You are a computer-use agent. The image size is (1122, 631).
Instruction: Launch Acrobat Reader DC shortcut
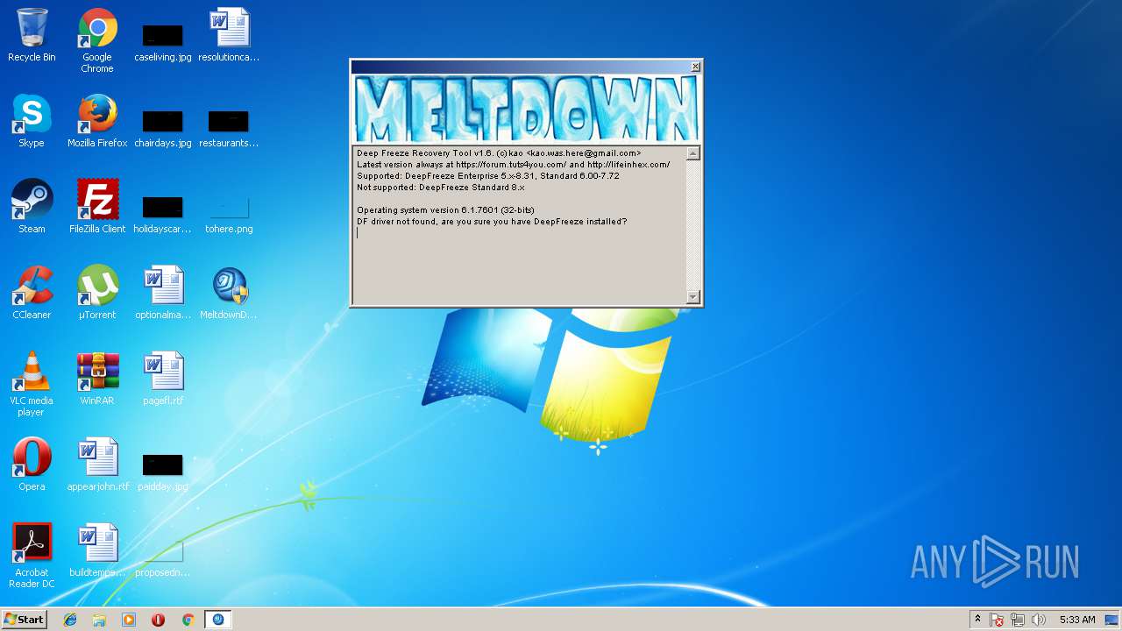(32, 556)
